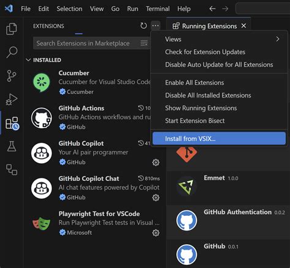Open the Explorer view in activity bar
The width and height of the screenshot is (290, 268).
(12, 29)
